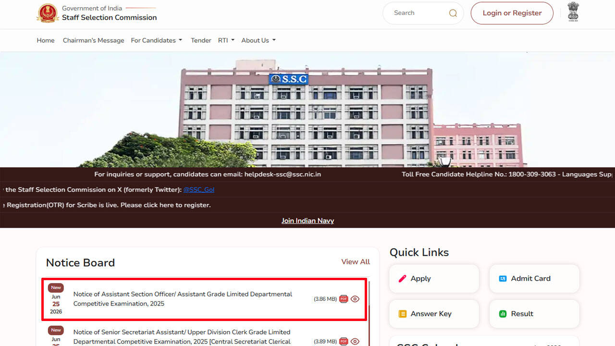
Task: Preview Senior Secretariat Assistant notice via eye icon
Action: (x=355, y=342)
